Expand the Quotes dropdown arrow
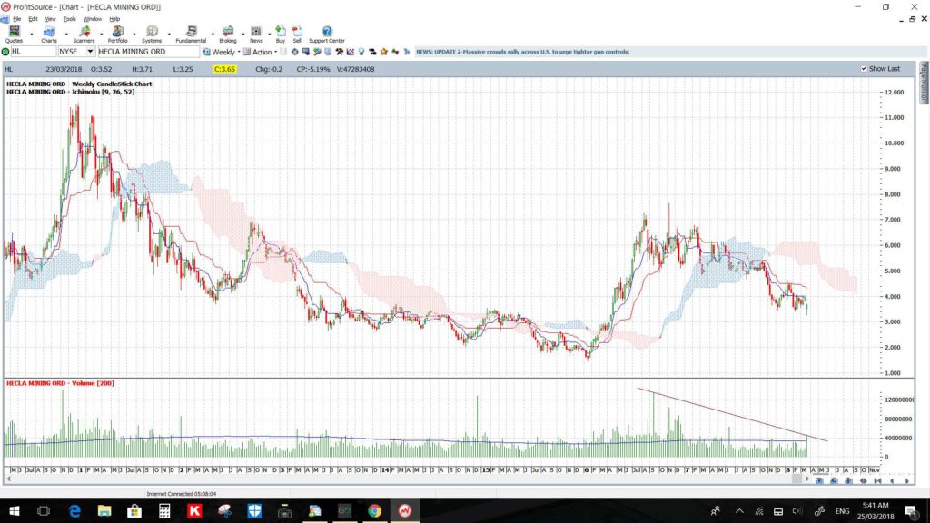Image resolution: width=930 pixels, height=523 pixels. coord(32,35)
